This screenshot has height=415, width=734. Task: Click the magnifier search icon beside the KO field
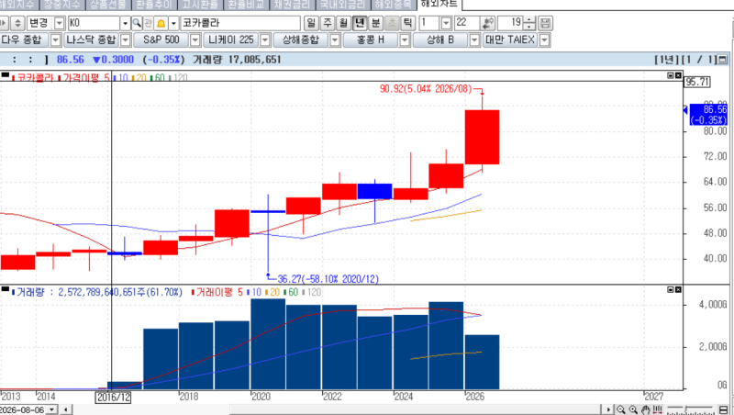[x=137, y=23]
